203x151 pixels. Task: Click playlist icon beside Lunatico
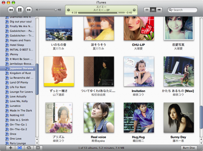pos(7,106)
